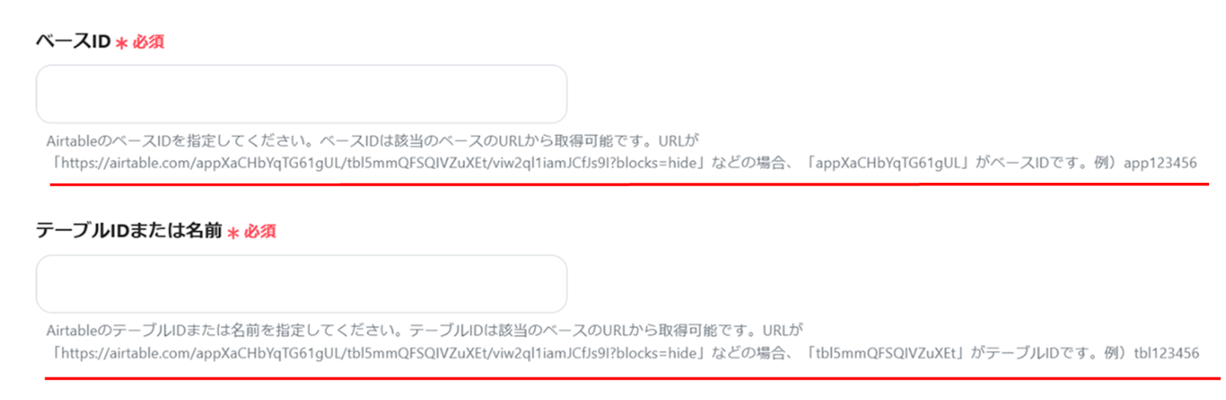Image resolution: width=1226 pixels, height=400 pixels.
Task: Click the ベースID input field
Action: [301, 94]
